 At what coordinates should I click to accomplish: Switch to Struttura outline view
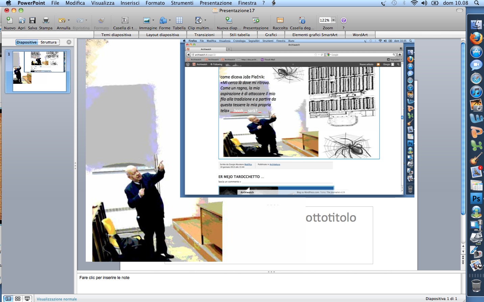pos(49,42)
